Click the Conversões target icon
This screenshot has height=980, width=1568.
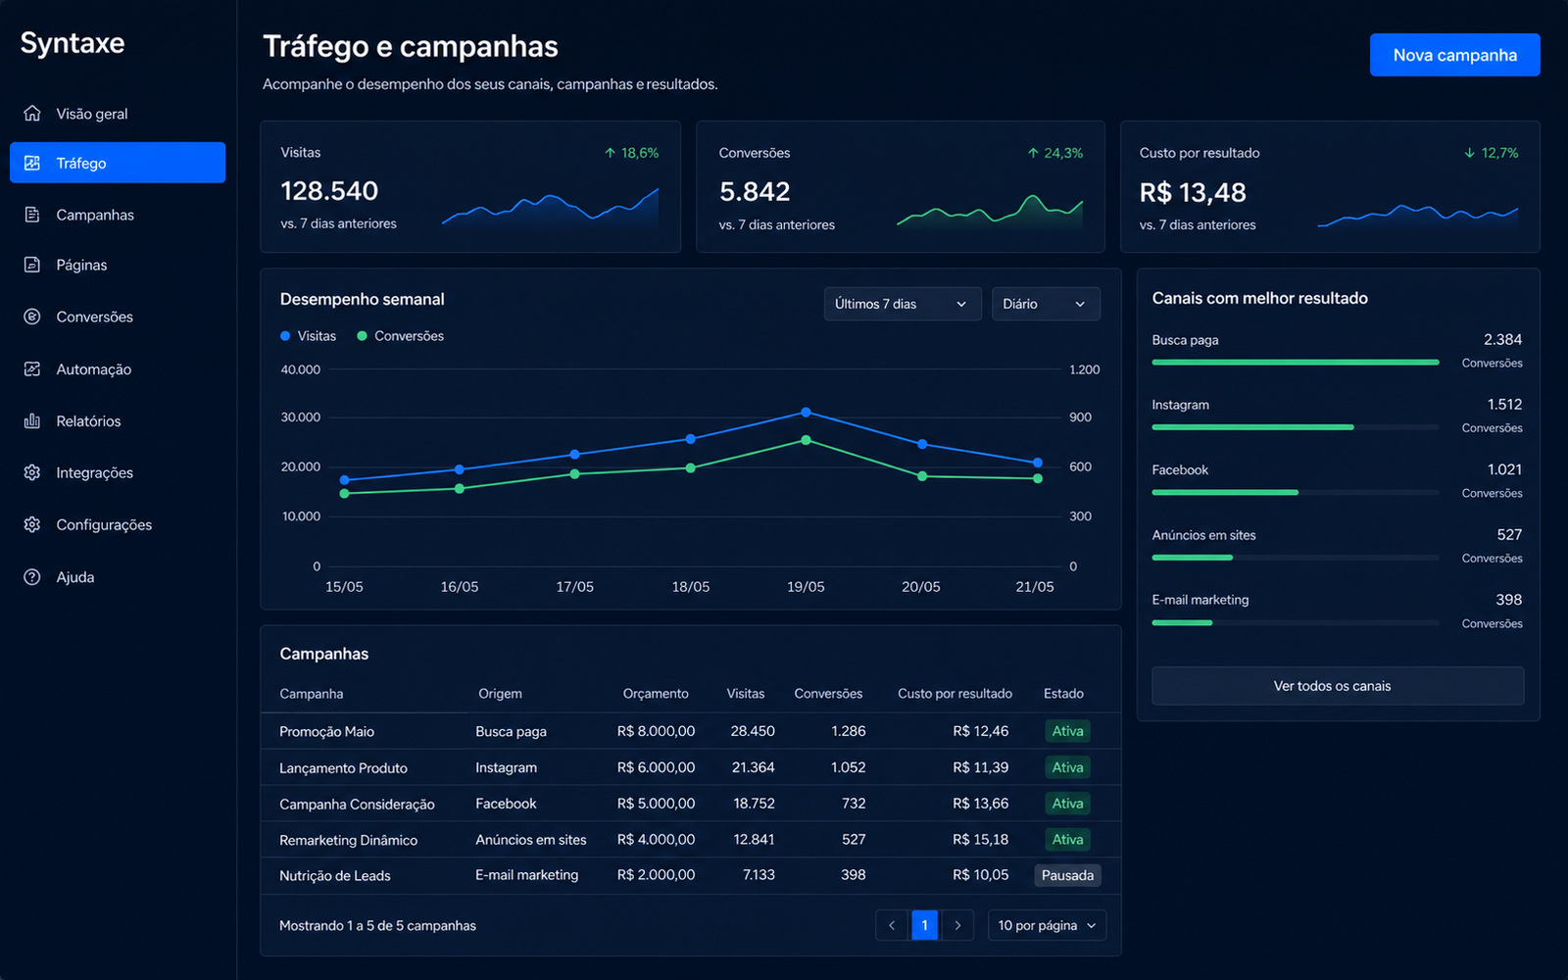(32, 317)
